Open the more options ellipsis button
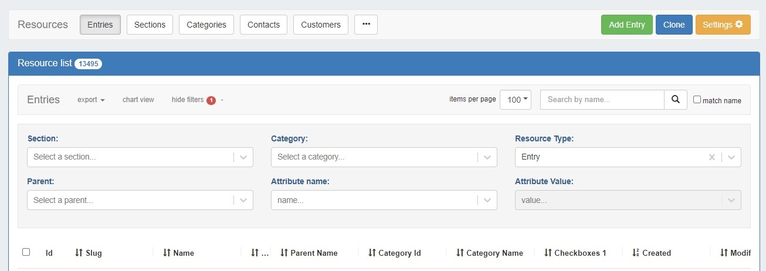 click(x=366, y=25)
